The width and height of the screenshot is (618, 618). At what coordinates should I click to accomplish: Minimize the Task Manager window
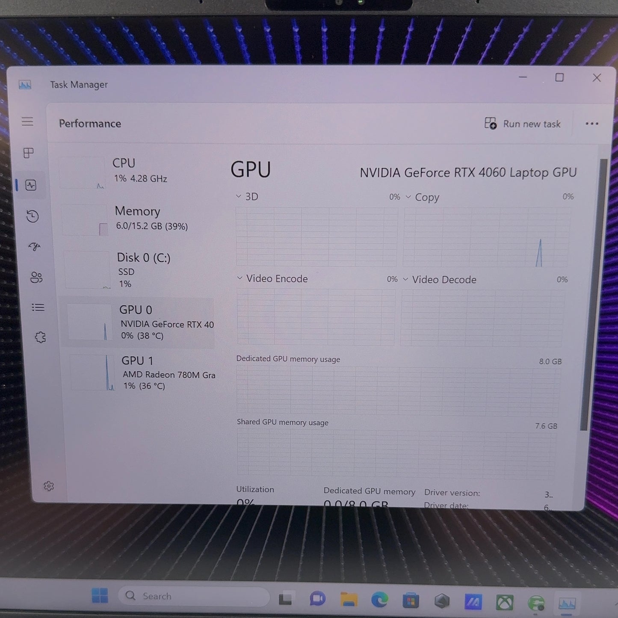tap(523, 77)
